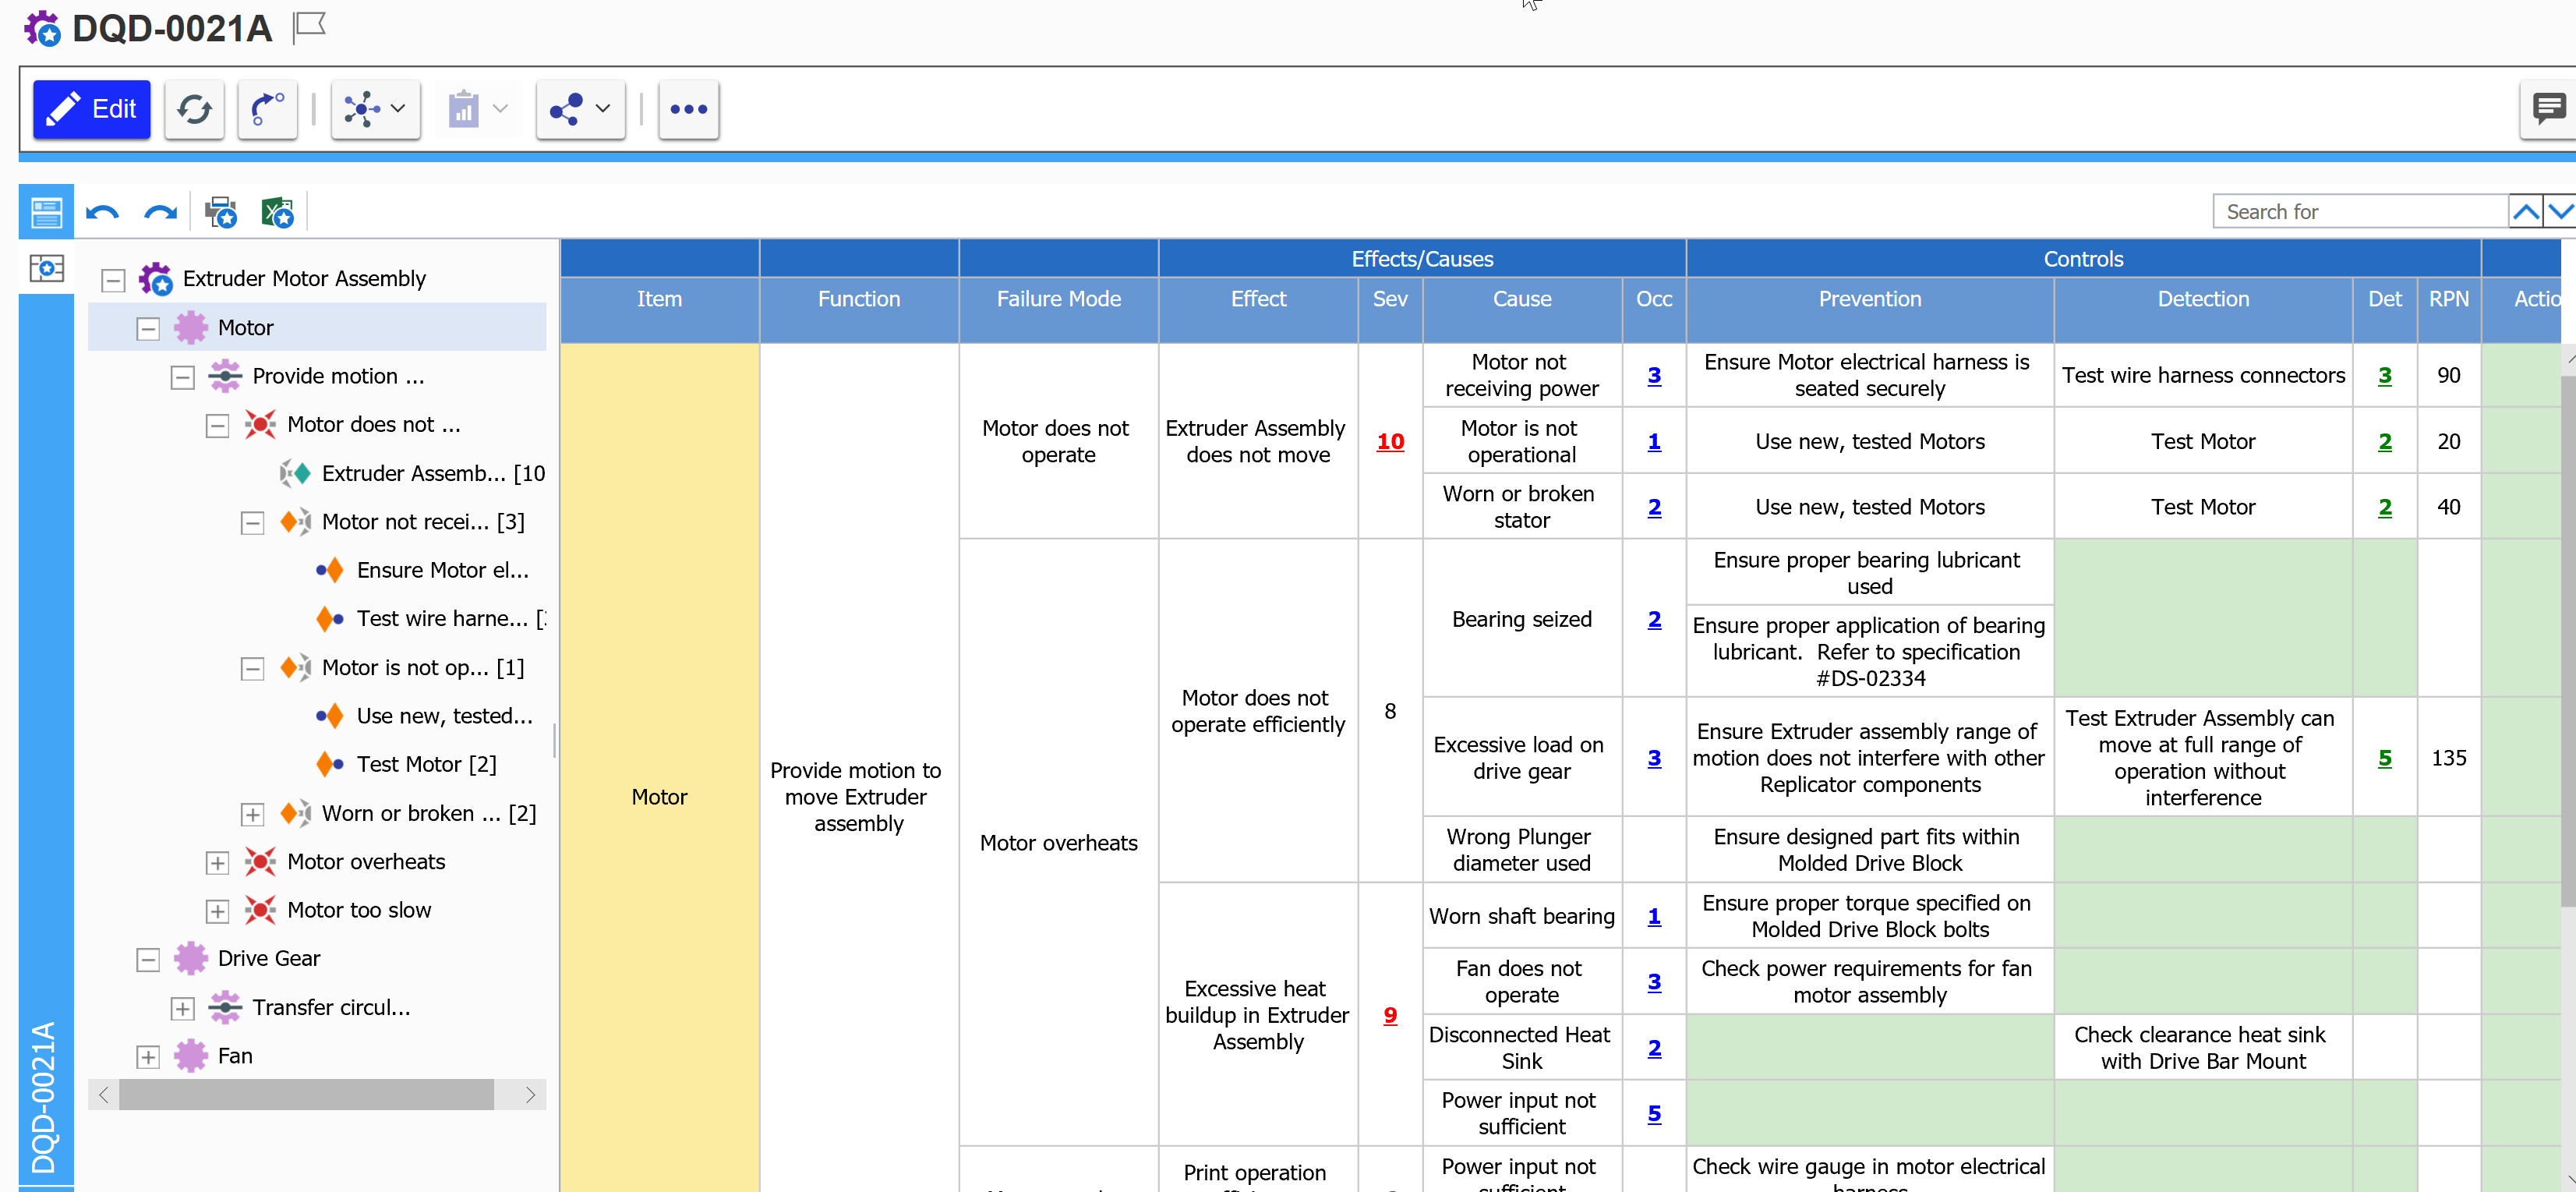Click the Edit button
Screen dimensions: 2576x1192
91,109
